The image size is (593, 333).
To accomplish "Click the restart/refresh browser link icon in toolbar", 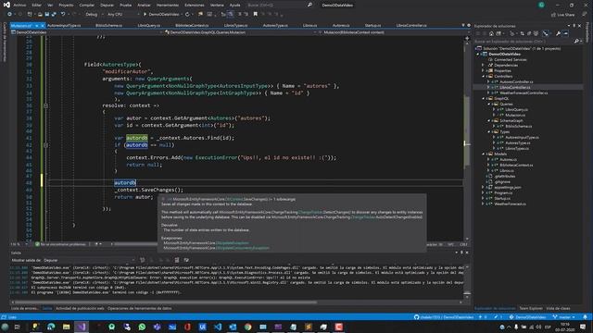I will pos(187,15).
